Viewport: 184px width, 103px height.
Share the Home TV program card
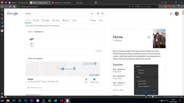[149, 37]
